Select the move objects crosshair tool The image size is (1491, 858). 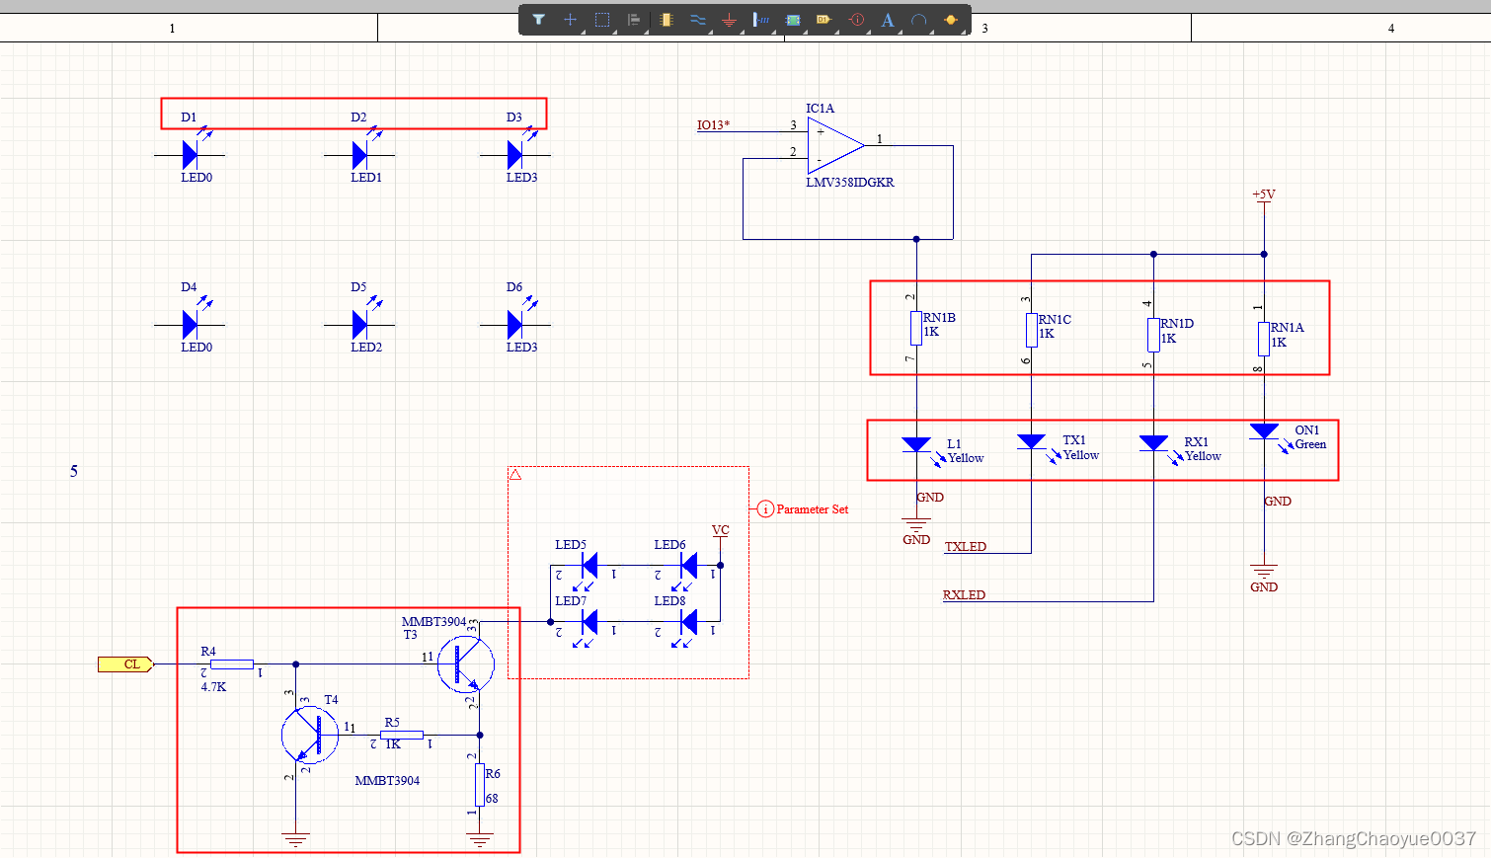click(x=570, y=19)
